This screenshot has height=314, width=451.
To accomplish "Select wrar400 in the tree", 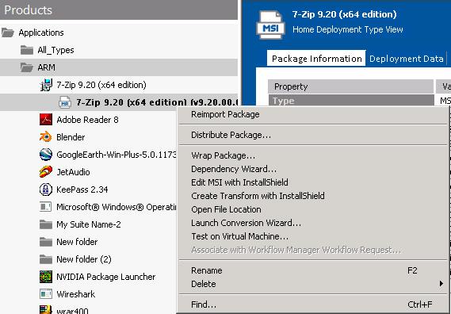I will click(72, 311).
